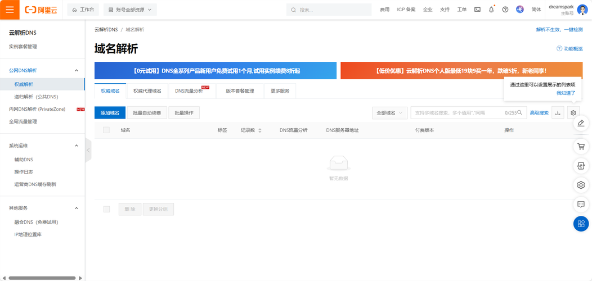Open the 账号全部资源 dropdown
Screen dimensions: 592x281
130,10
